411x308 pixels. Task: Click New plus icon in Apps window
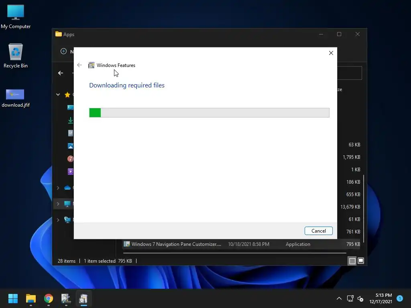click(x=63, y=51)
